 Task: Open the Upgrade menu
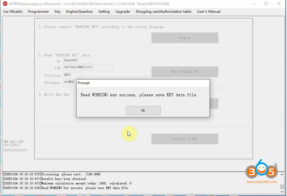pyautogui.click(x=122, y=11)
